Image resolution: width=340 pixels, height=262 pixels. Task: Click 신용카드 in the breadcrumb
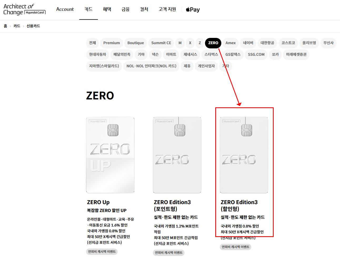point(33,26)
